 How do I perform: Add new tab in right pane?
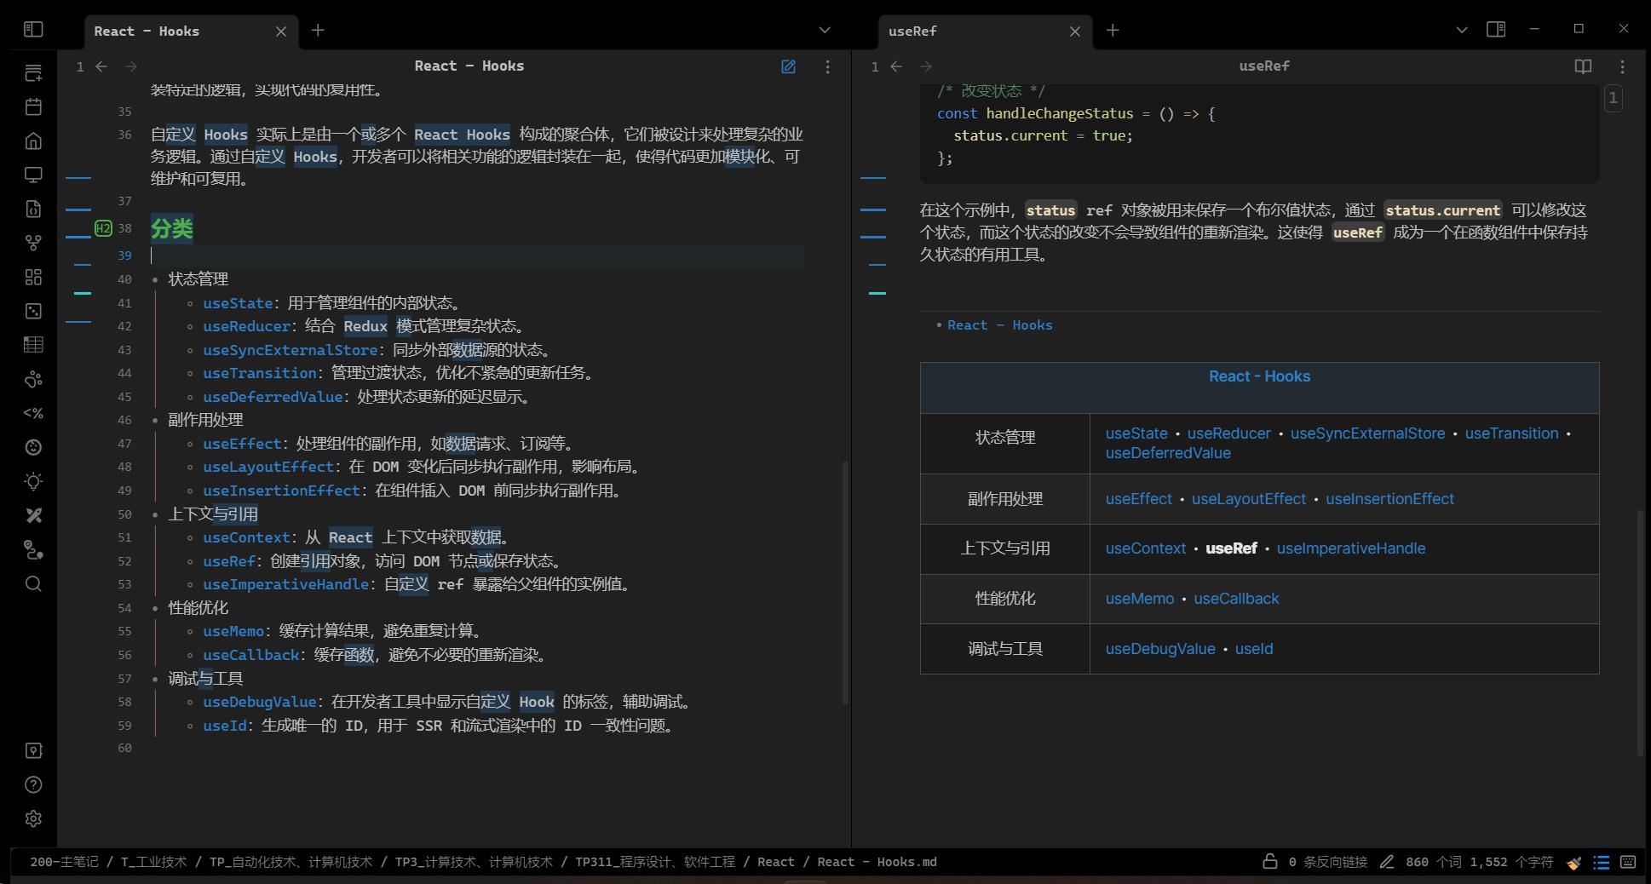(x=1113, y=31)
